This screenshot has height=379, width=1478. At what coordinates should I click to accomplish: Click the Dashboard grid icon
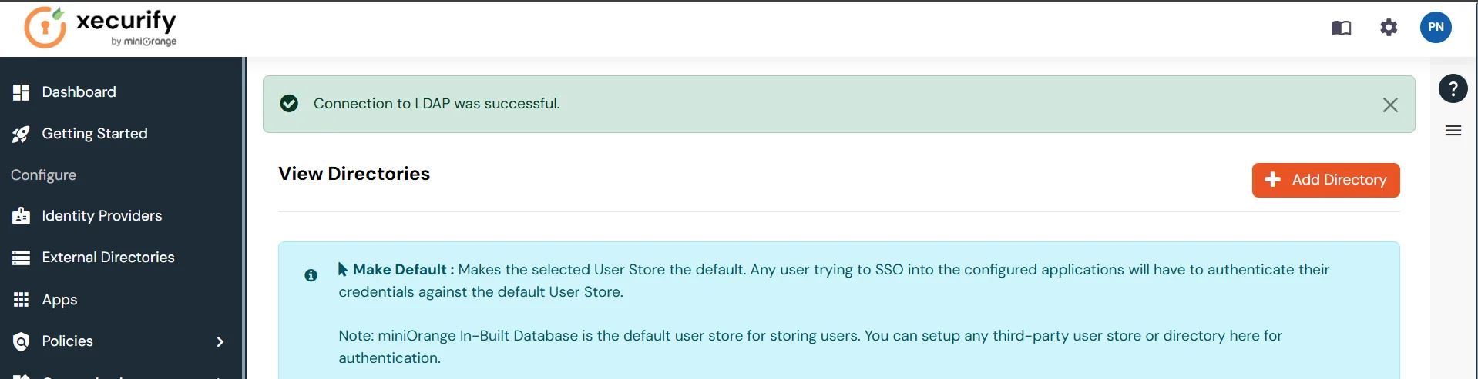[x=21, y=92]
